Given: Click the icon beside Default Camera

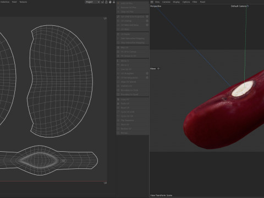Looking at the screenshot, I should coord(248,6).
